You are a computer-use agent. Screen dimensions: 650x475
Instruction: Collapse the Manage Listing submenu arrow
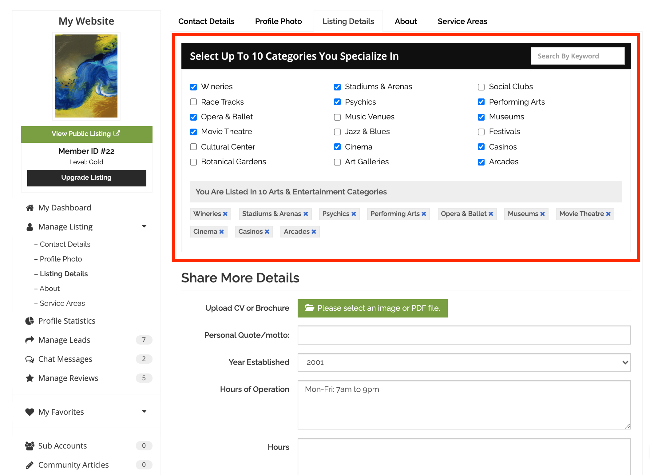coord(144,226)
